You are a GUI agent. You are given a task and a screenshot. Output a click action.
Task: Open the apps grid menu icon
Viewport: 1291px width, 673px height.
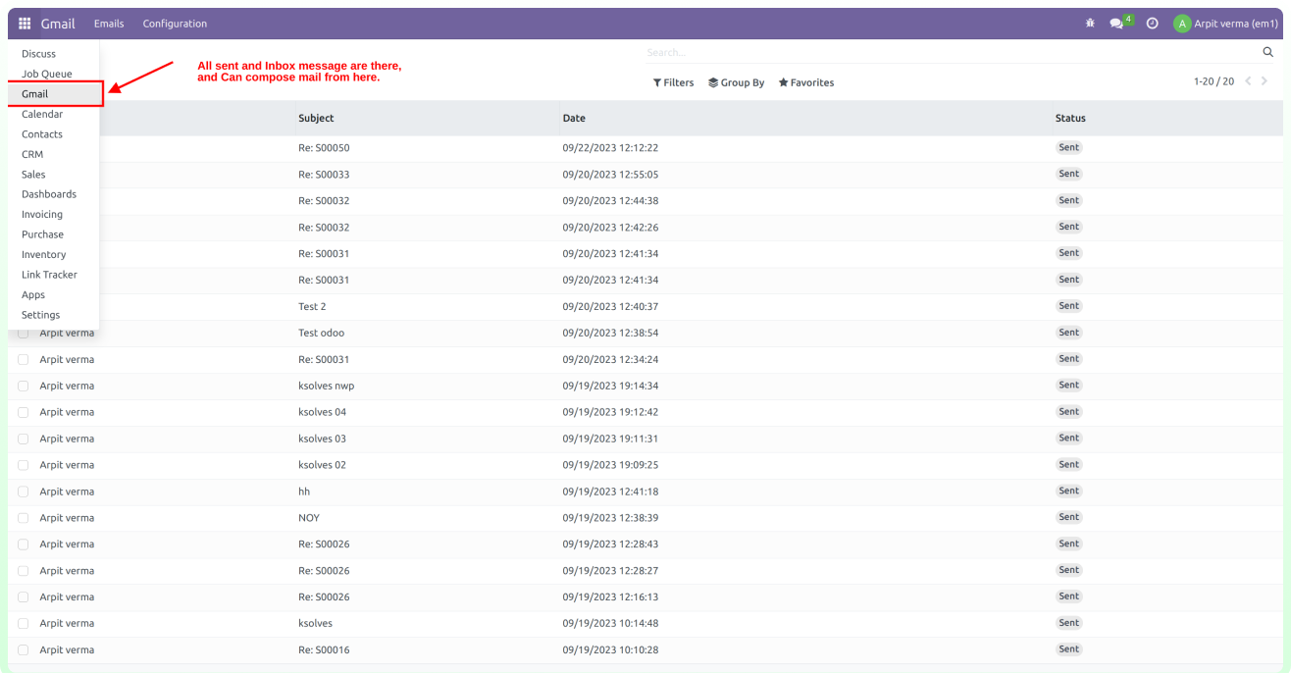pos(25,24)
